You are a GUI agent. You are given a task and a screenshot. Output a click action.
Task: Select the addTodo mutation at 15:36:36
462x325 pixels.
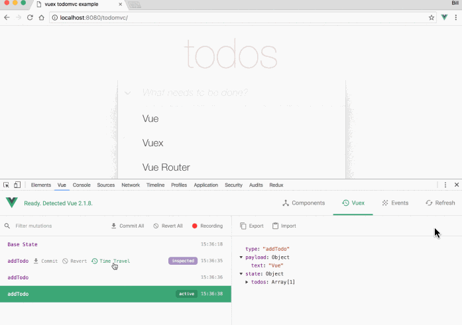[115, 277]
